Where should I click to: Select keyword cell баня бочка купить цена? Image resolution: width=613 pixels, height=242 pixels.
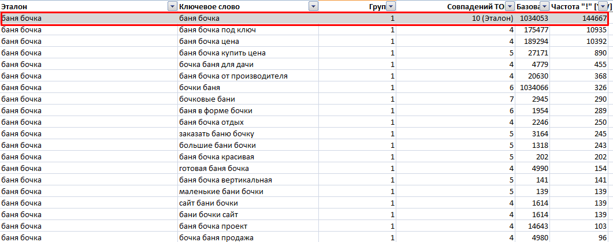point(222,53)
